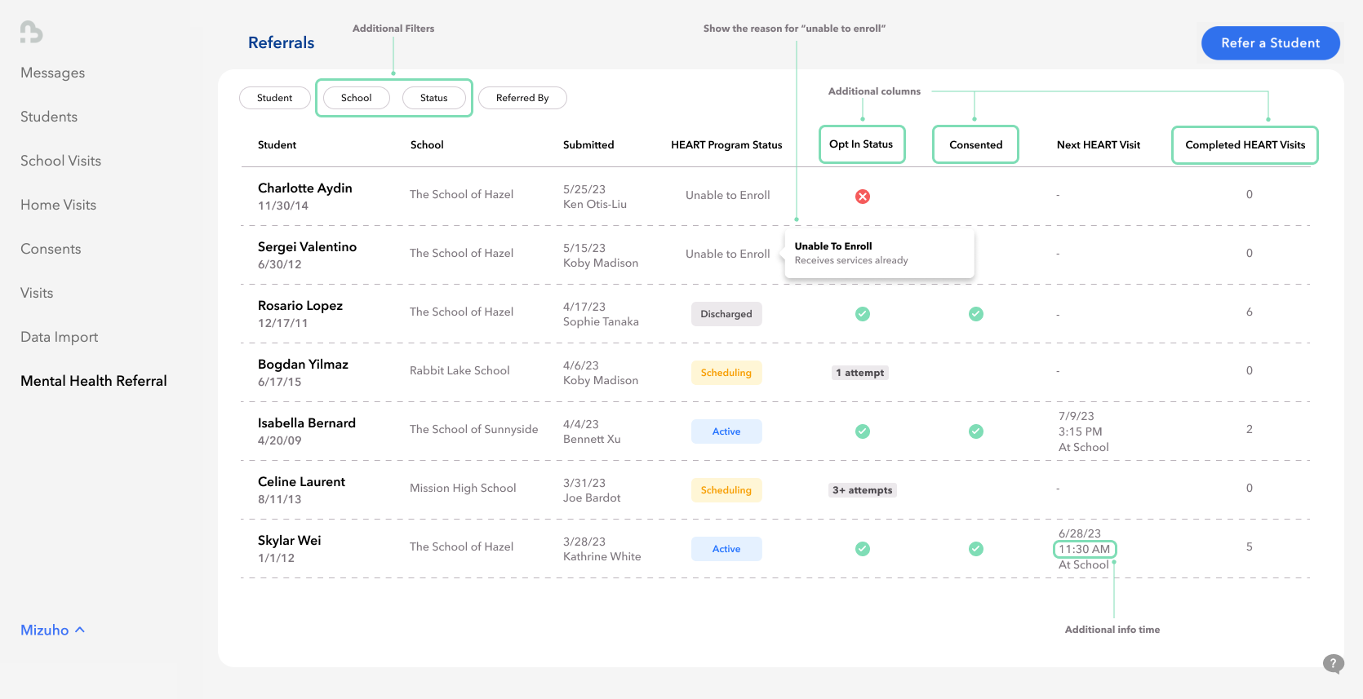Click Skylar Wei's consented green checkmark
Viewport: 1363px width, 699px height.
click(x=975, y=549)
